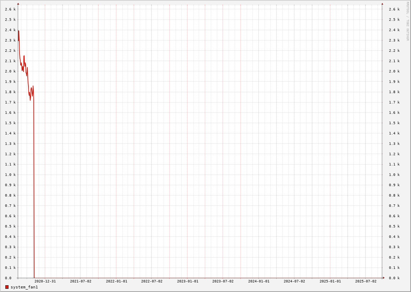
Task: Click the arrowhead at the x-axis right end
Action: (383, 278)
